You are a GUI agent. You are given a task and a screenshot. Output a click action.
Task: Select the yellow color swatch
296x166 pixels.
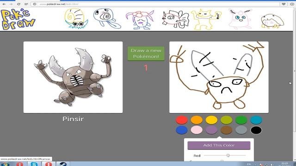pyautogui.click(x=211, y=120)
